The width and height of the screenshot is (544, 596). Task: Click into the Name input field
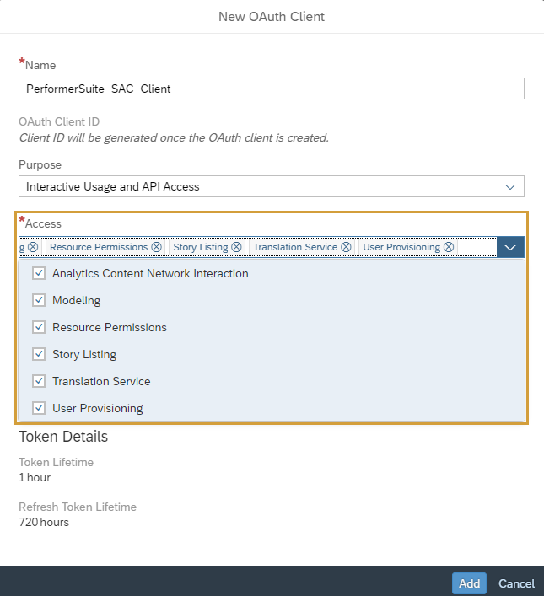272,89
